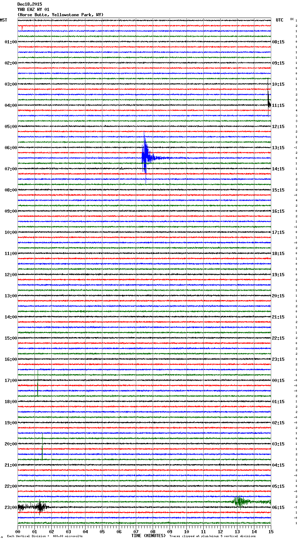Click the Each Vertical Division = 400.00 microvolts note

pyautogui.click(x=45, y=536)
